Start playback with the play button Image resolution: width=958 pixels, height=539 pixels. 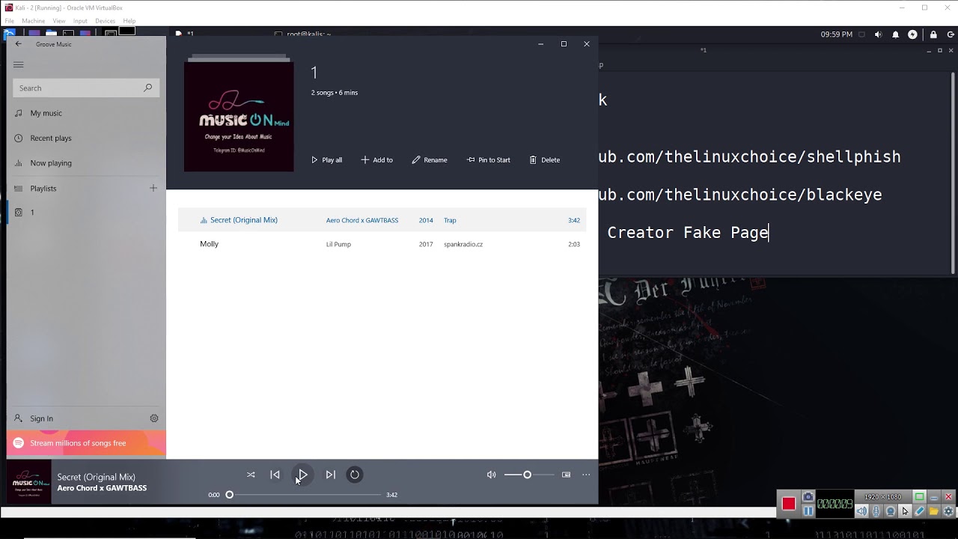[302, 475]
